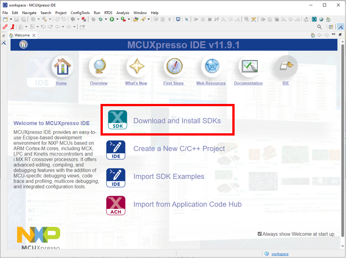Click the Download and Install SDKs icon
Image resolution: width=346 pixels, height=258 pixels.
[x=117, y=120]
